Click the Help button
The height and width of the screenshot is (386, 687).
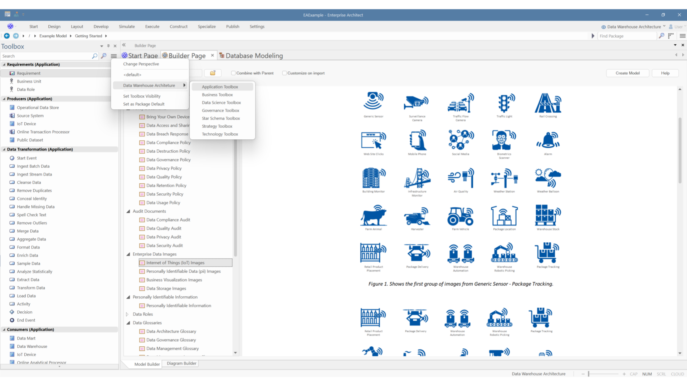point(665,73)
